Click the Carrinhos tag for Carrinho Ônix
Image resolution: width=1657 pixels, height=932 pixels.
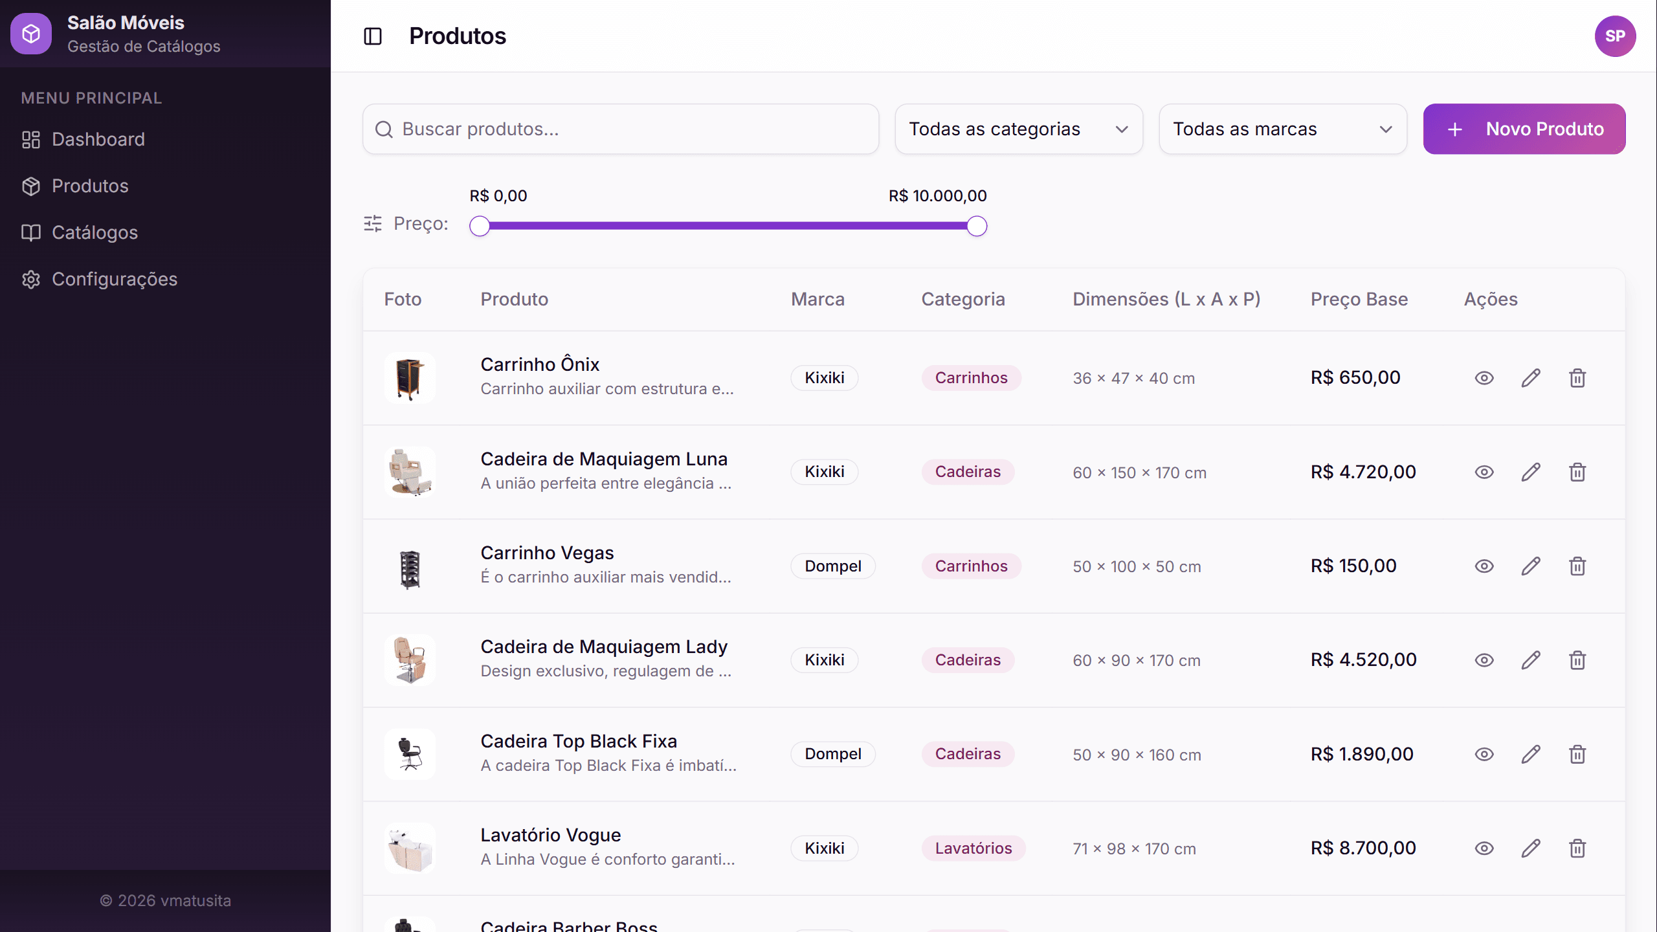(971, 378)
